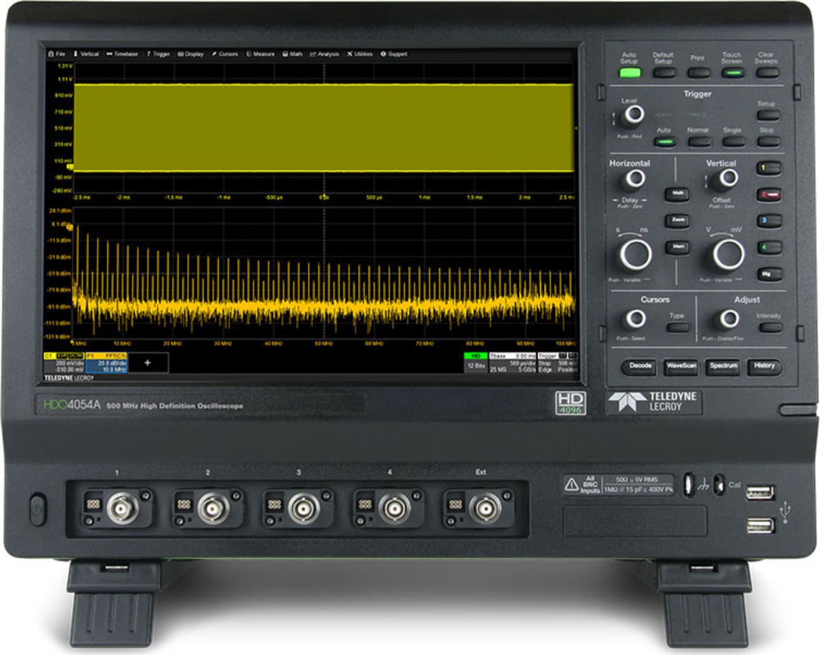Open the Analysis menu

pyautogui.click(x=326, y=53)
